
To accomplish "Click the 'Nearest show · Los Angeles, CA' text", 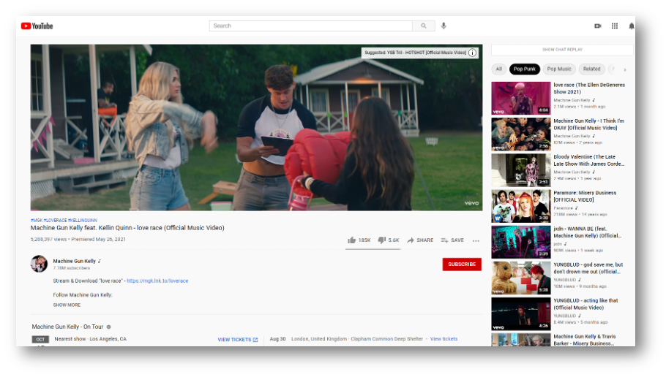I will [91, 339].
